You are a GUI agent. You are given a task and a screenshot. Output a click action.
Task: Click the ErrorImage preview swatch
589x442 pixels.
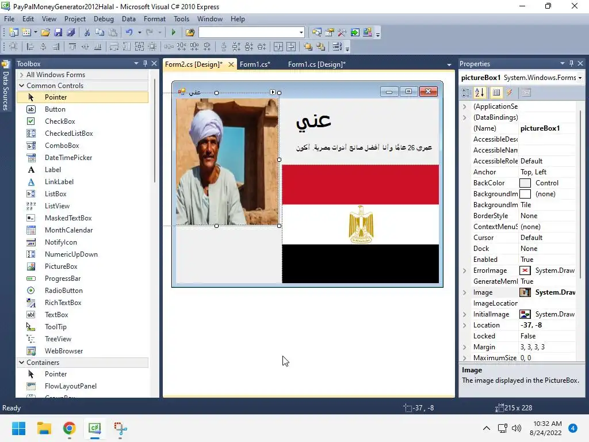click(525, 270)
